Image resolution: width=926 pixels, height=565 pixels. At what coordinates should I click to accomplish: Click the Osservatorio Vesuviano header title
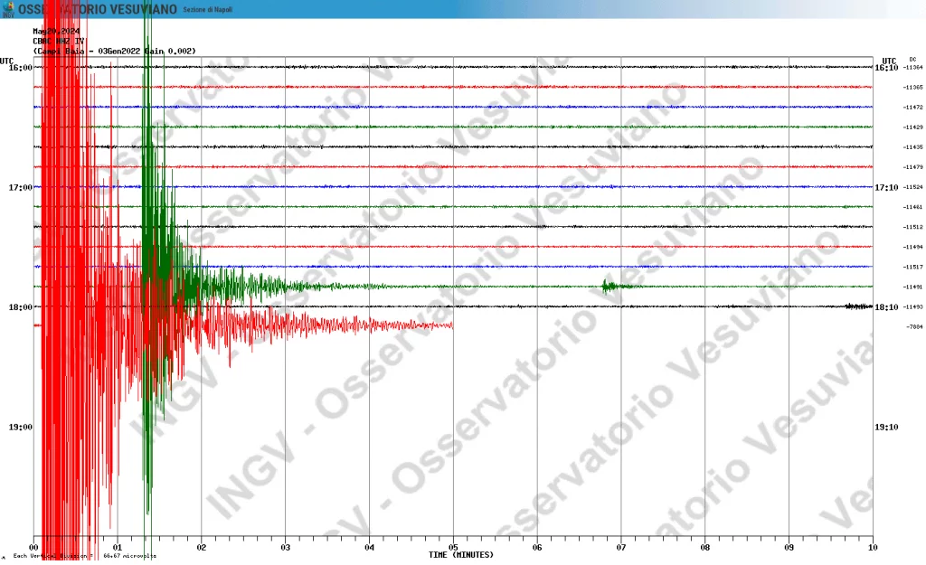tap(98, 8)
